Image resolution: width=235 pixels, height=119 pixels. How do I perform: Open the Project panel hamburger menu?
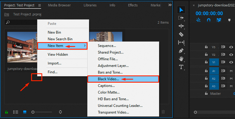point(40,5)
